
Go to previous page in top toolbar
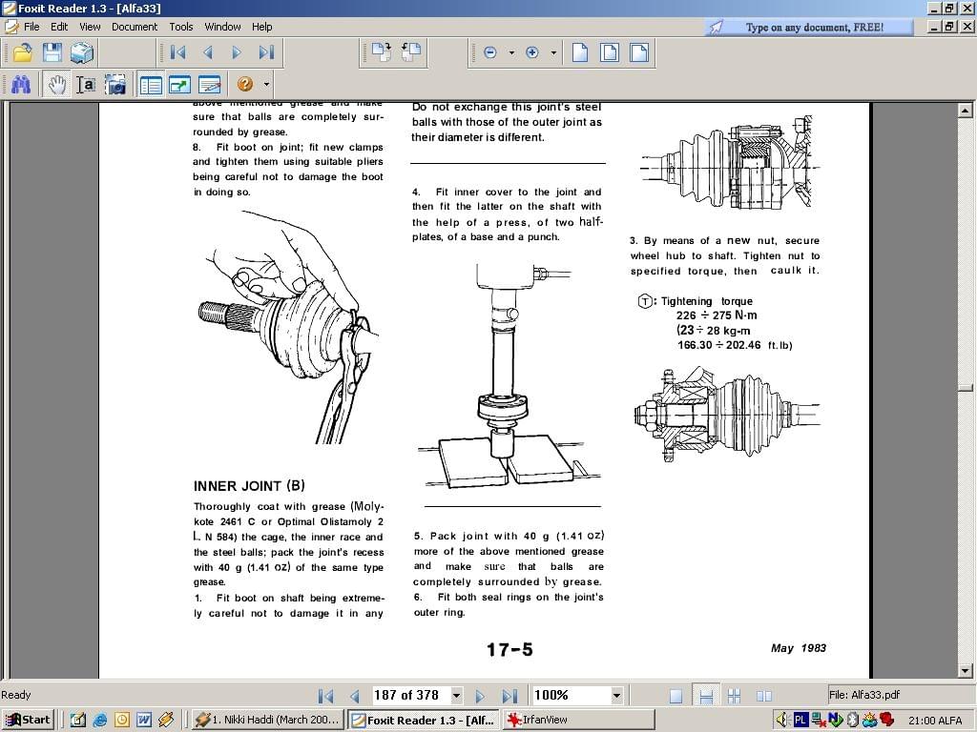pos(207,53)
